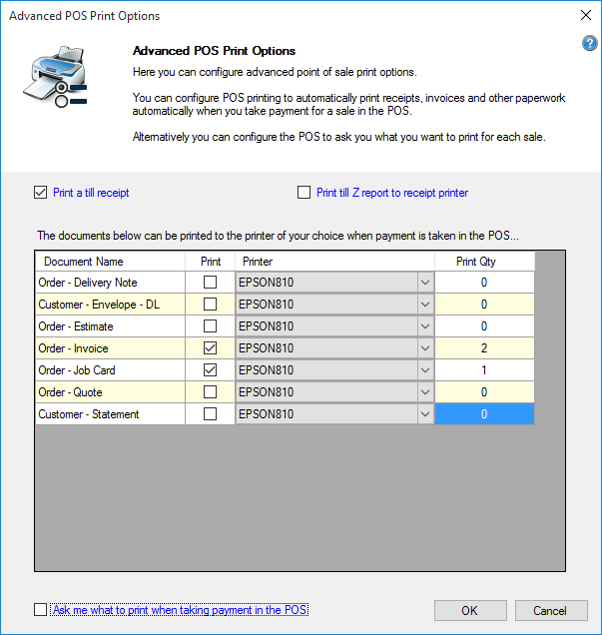Viewport: 602px width, 635px height.
Task: Enable Ask me what to print checkbox
Action: 40,609
